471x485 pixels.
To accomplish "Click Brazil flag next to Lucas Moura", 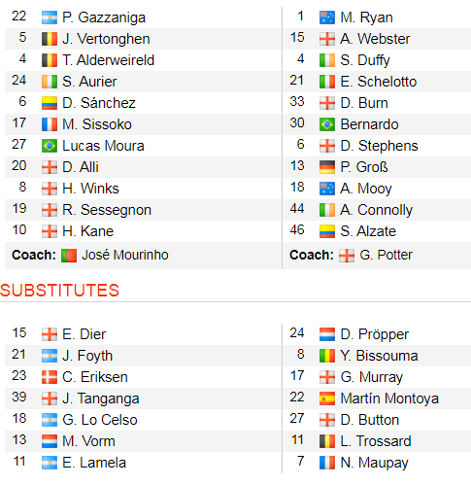I will [x=50, y=146].
